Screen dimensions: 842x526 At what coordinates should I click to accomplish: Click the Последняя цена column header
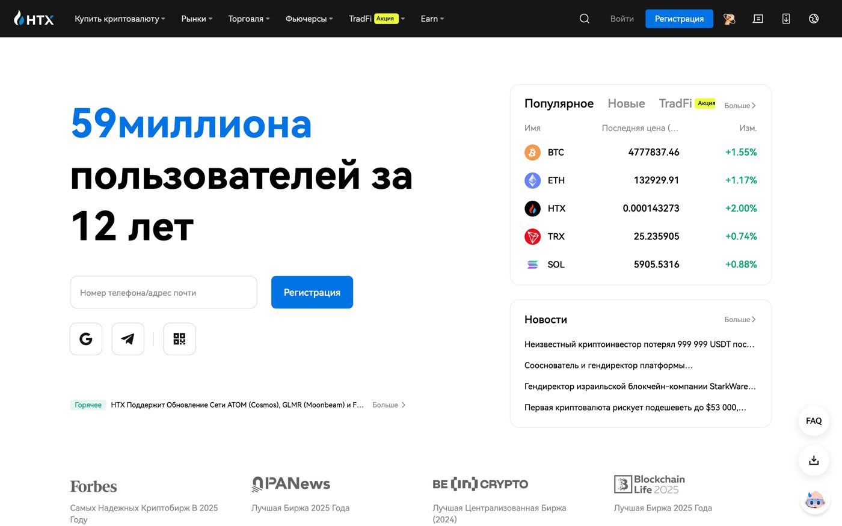(x=640, y=128)
